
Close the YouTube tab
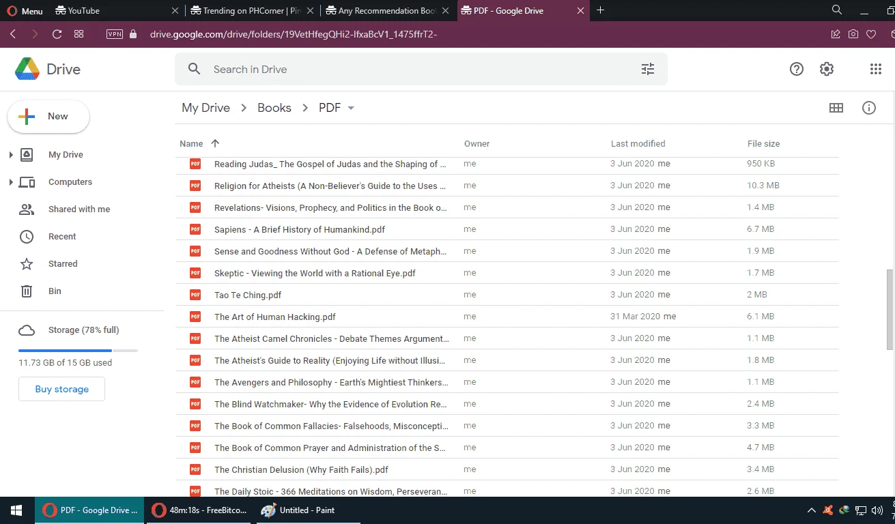[175, 11]
